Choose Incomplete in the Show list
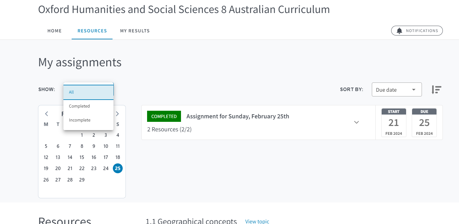This screenshot has width=459, height=224. tap(88, 120)
